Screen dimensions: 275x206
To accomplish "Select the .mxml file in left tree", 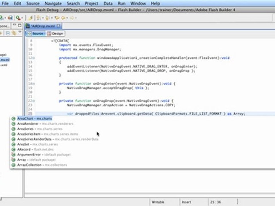I will point(5,60).
